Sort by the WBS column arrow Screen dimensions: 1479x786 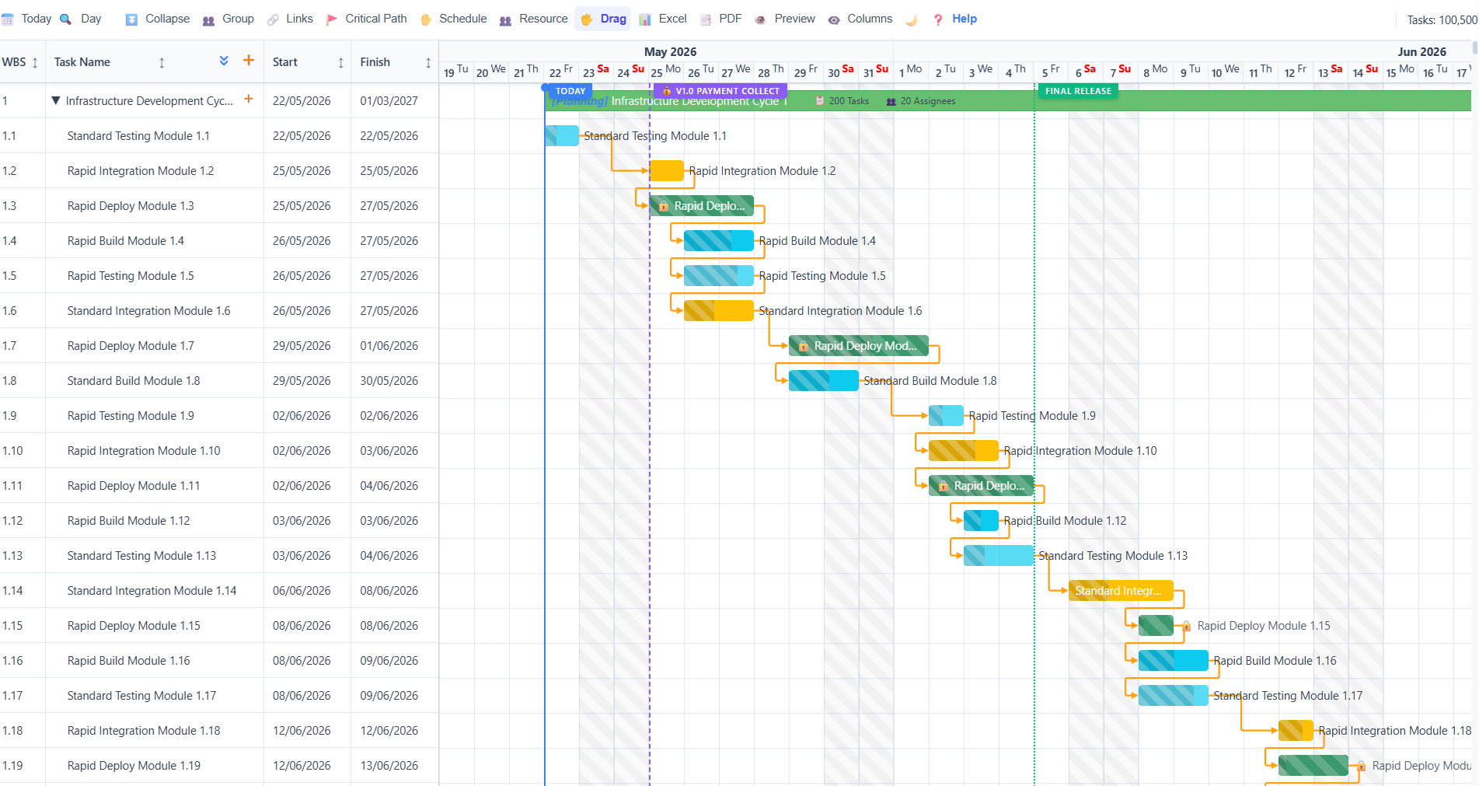pyautogui.click(x=35, y=63)
